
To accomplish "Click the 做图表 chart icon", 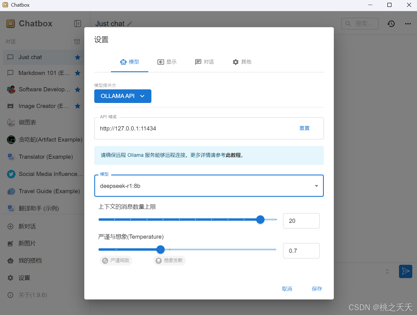I will [11, 122].
